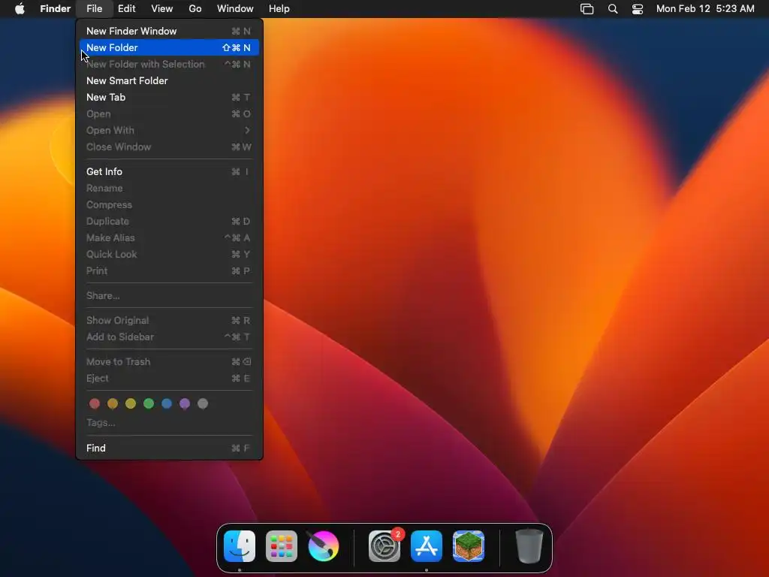Click the green tag color dot
This screenshot has width=769, height=577.
coord(149,403)
